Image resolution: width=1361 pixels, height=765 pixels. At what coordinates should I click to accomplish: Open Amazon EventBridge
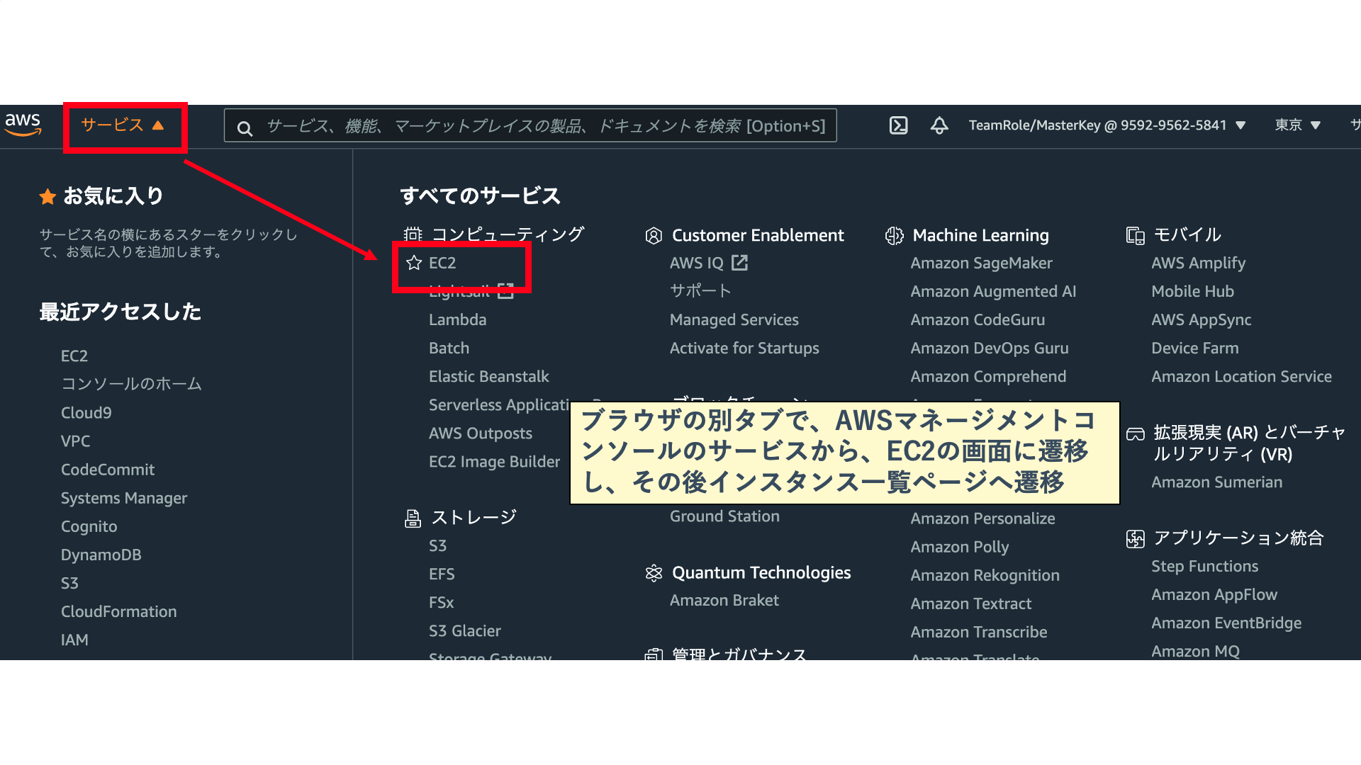click(x=1226, y=623)
